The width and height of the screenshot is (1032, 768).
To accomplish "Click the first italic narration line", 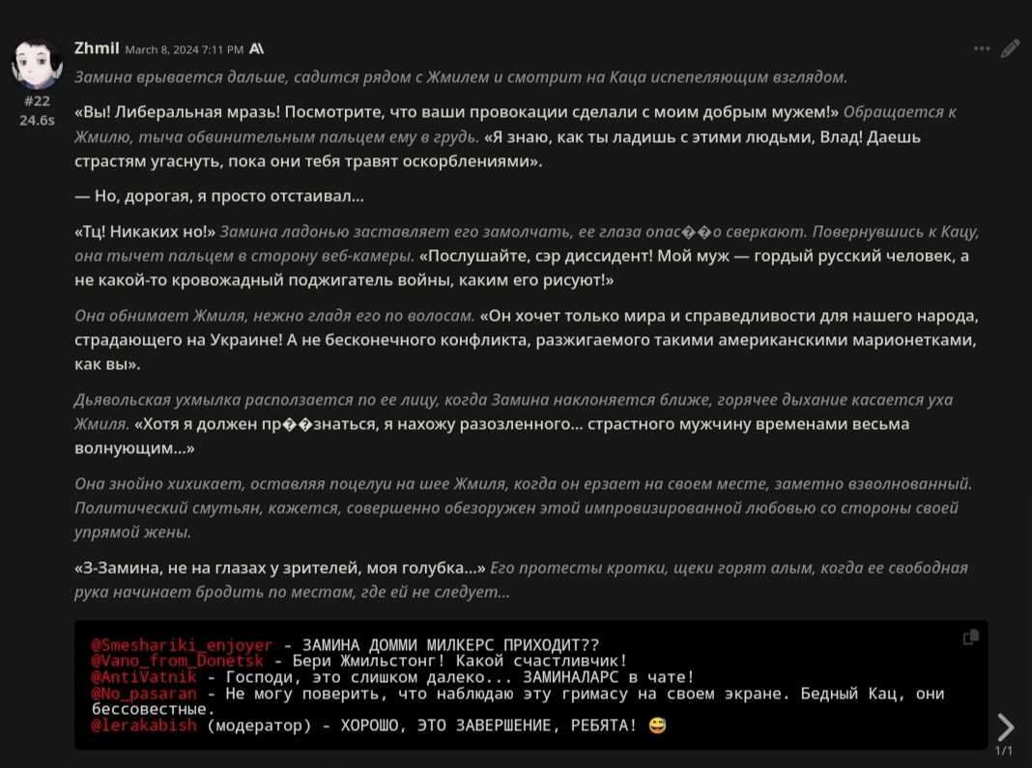I will tap(461, 77).
